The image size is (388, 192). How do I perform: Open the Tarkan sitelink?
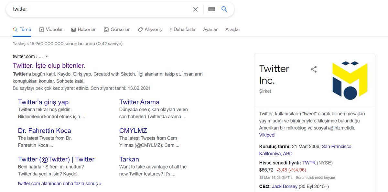pyautogui.click(x=129, y=159)
